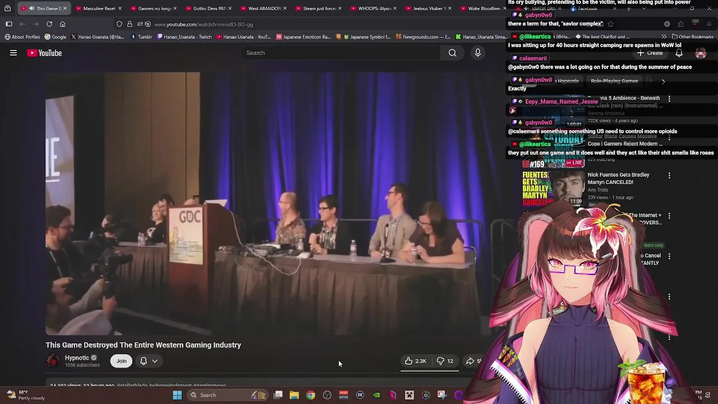Open the Japanese Emoticon bookmark
Image resolution: width=718 pixels, height=404 pixels.
pyautogui.click(x=303, y=37)
